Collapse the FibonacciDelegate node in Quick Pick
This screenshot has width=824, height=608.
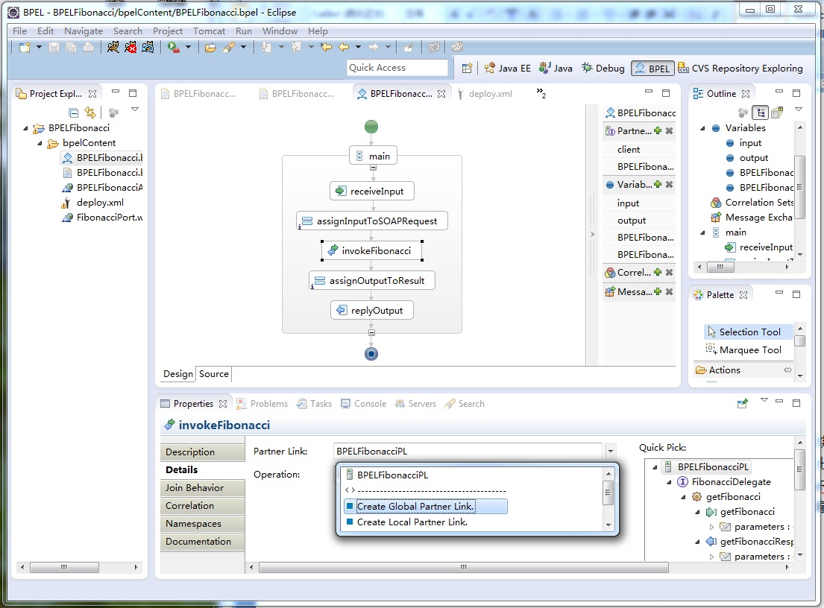tap(670, 482)
